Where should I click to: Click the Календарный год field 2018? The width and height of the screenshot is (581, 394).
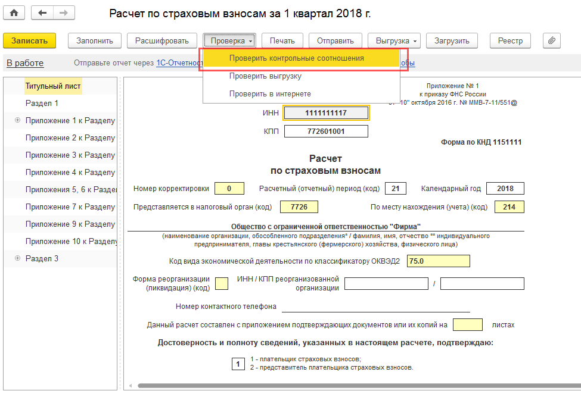(505, 189)
